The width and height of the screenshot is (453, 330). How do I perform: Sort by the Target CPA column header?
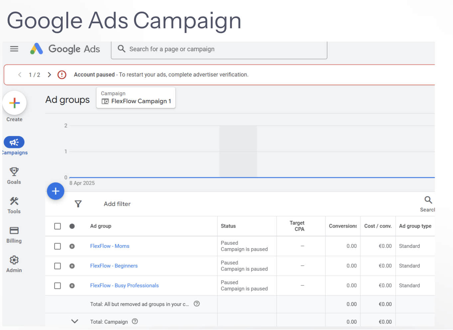(297, 226)
